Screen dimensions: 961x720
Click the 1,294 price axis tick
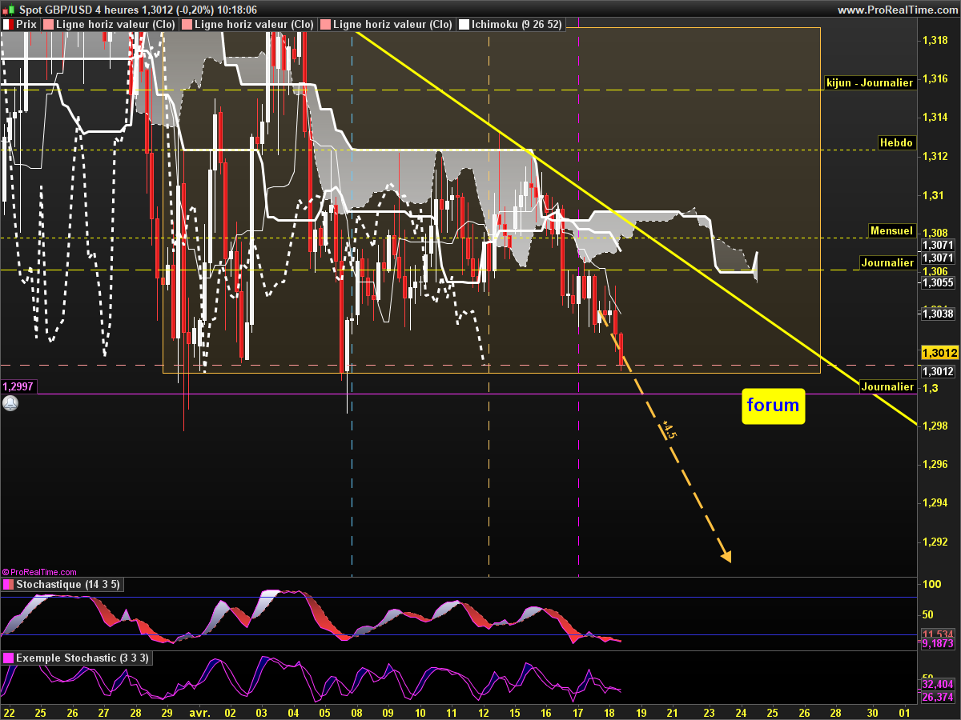point(935,502)
